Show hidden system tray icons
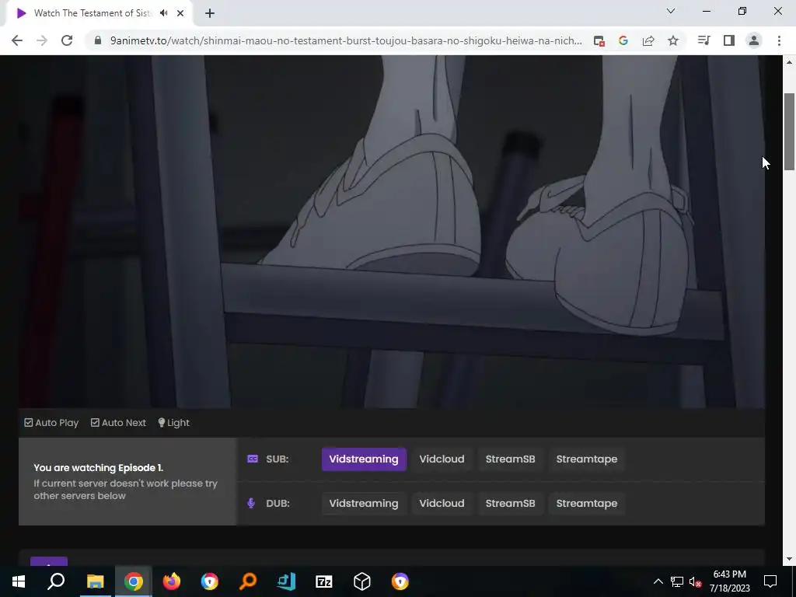The image size is (796, 597). coord(658,581)
